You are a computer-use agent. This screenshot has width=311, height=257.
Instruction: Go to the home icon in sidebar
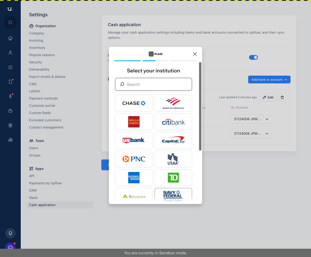click(10, 38)
